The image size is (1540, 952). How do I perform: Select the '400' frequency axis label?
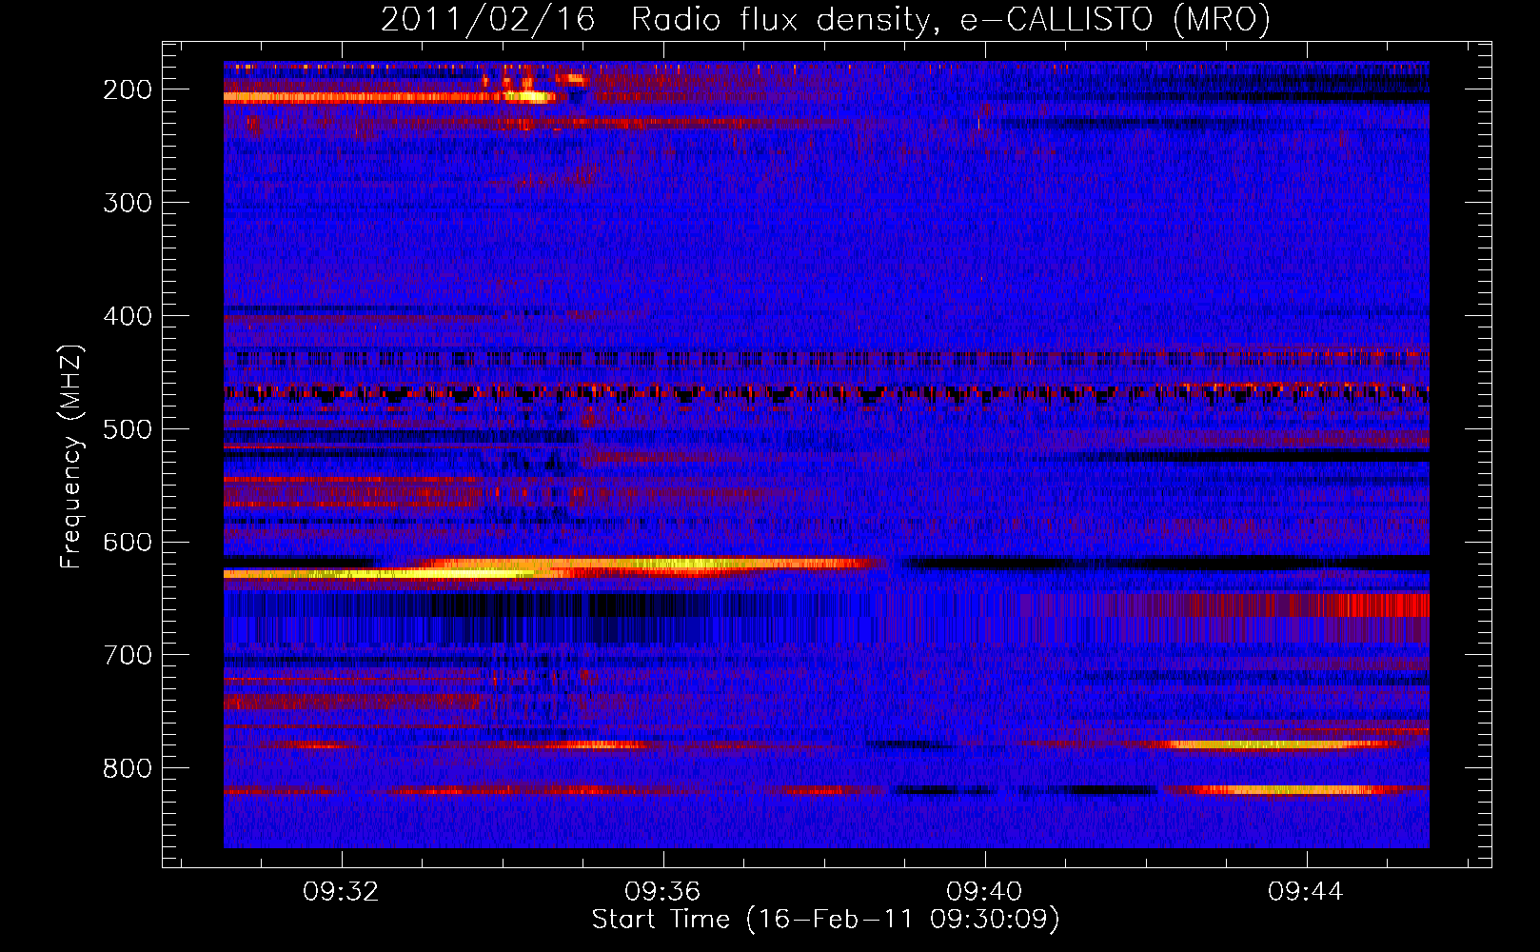pos(128,316)
